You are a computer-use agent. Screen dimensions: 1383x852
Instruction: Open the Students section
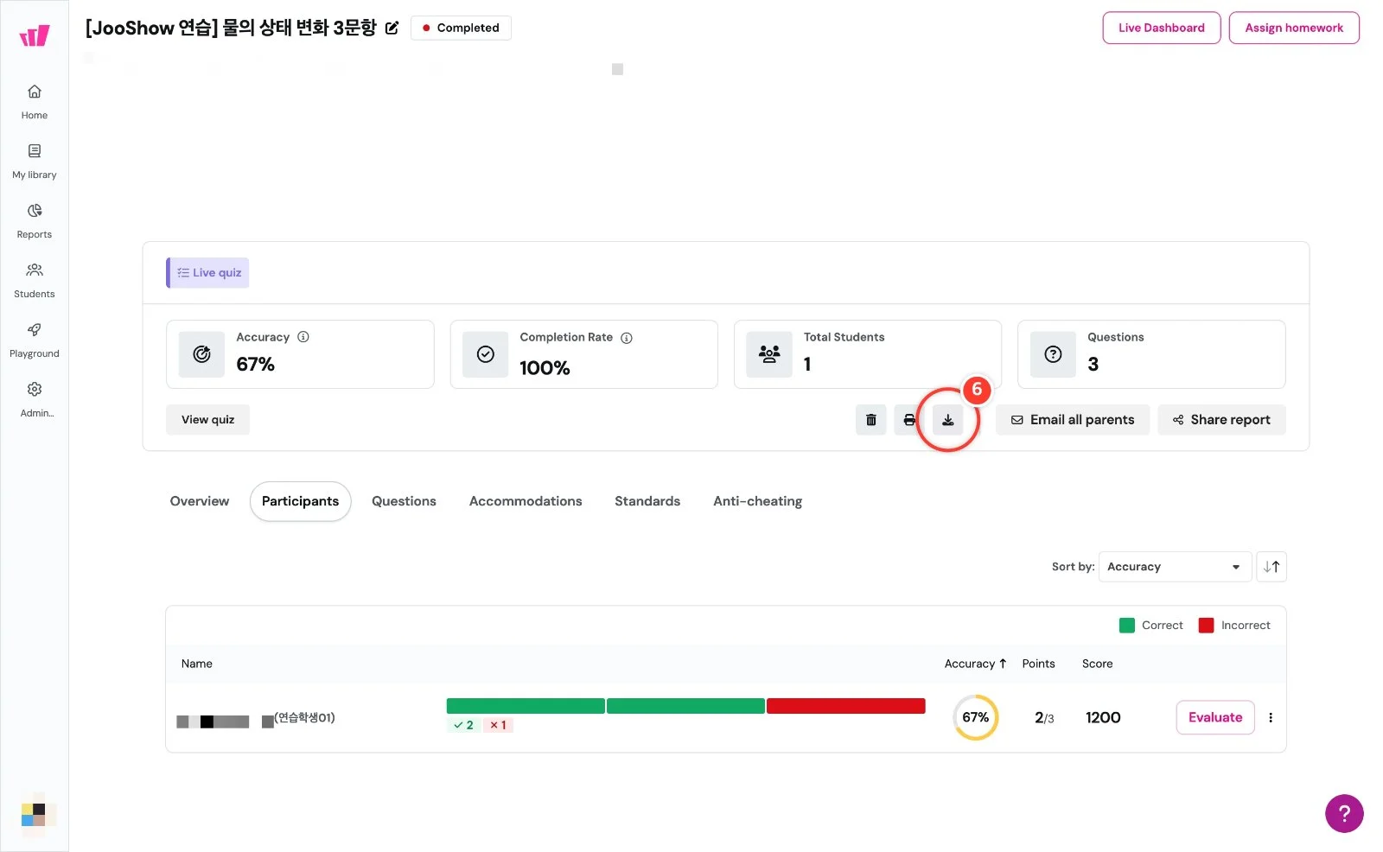[35, 280]
